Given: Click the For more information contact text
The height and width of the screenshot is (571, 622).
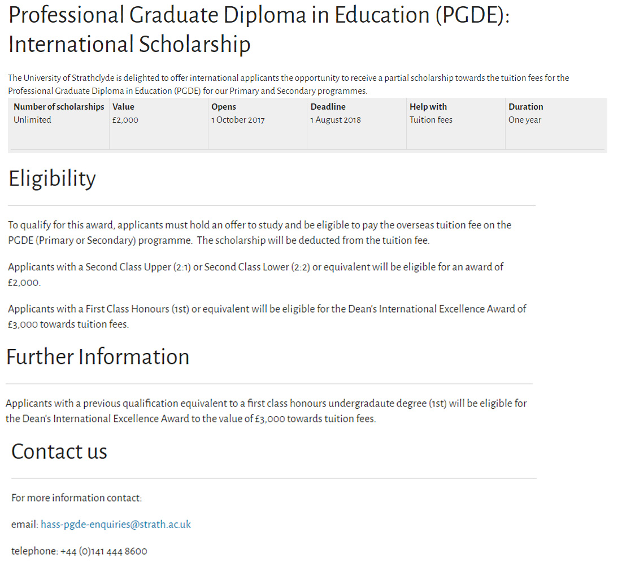Looking at the screenshot, I should click(x=76, y=498).
